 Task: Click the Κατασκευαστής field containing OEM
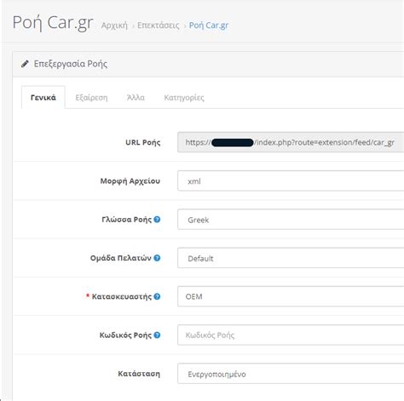point(291,296)
